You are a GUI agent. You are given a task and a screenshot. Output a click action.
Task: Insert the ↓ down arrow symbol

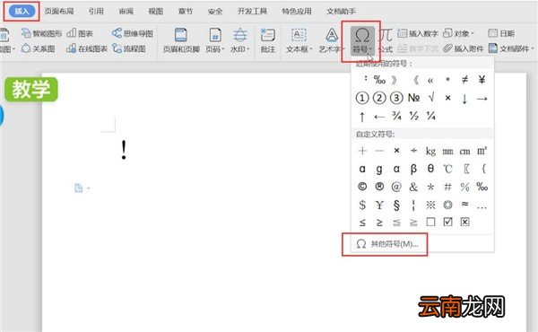tap(464, 99)
